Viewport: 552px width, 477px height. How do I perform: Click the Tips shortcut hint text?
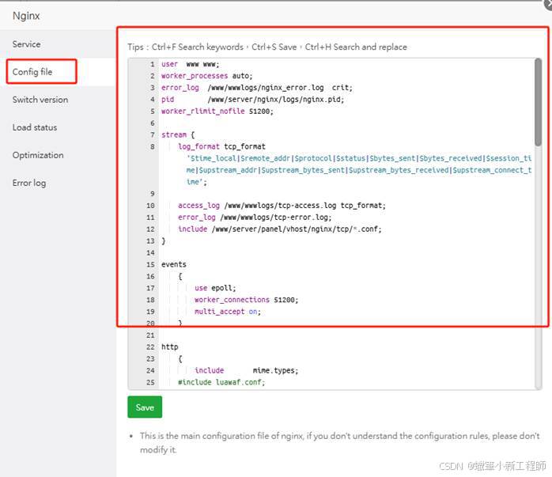pyautogui.click(x=267, y=47)
